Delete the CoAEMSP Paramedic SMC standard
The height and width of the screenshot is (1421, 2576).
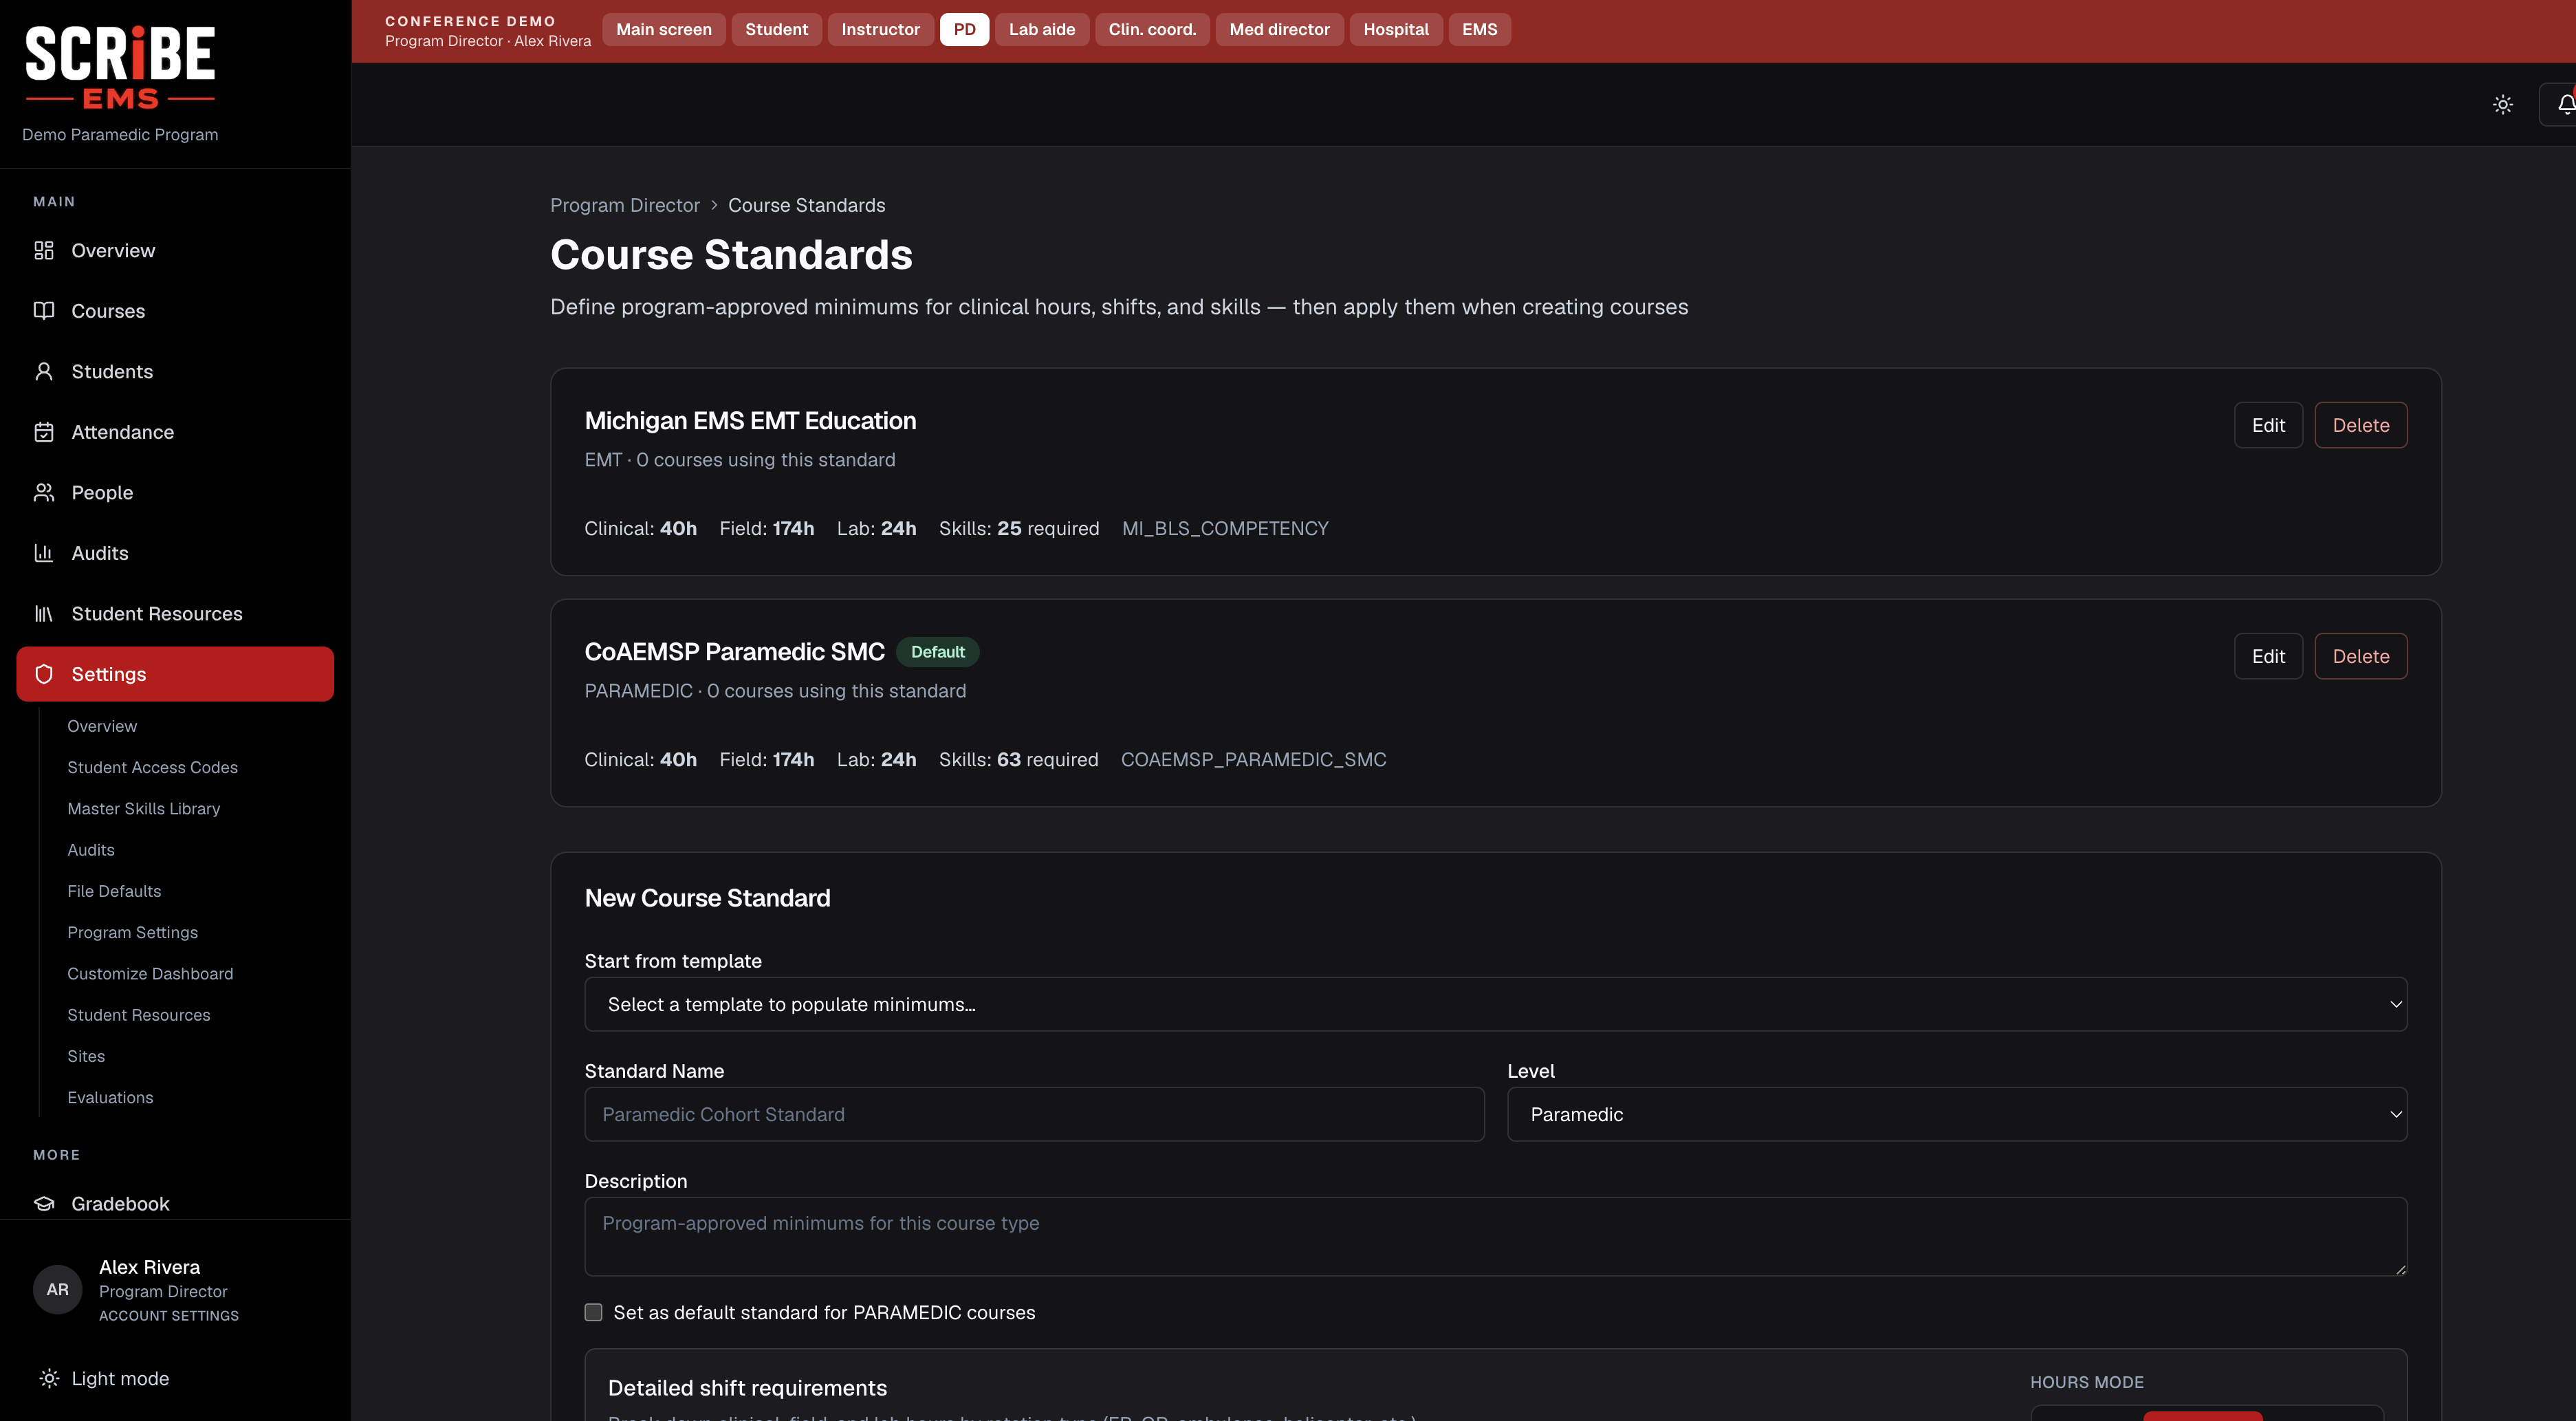[x=2360, y=656]
